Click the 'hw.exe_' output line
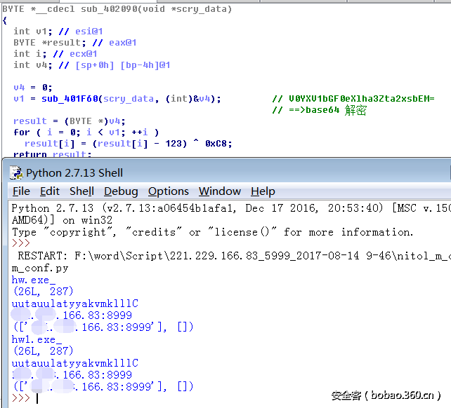451x408 pixels. (33, 280)
